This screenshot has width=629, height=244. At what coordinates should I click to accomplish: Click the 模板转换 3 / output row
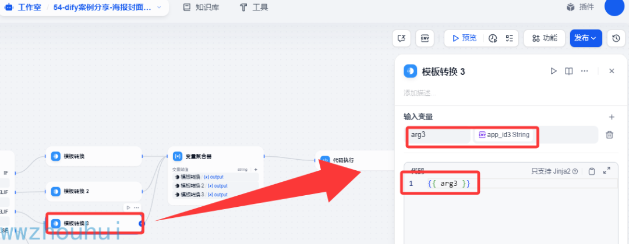coord(215,195)
